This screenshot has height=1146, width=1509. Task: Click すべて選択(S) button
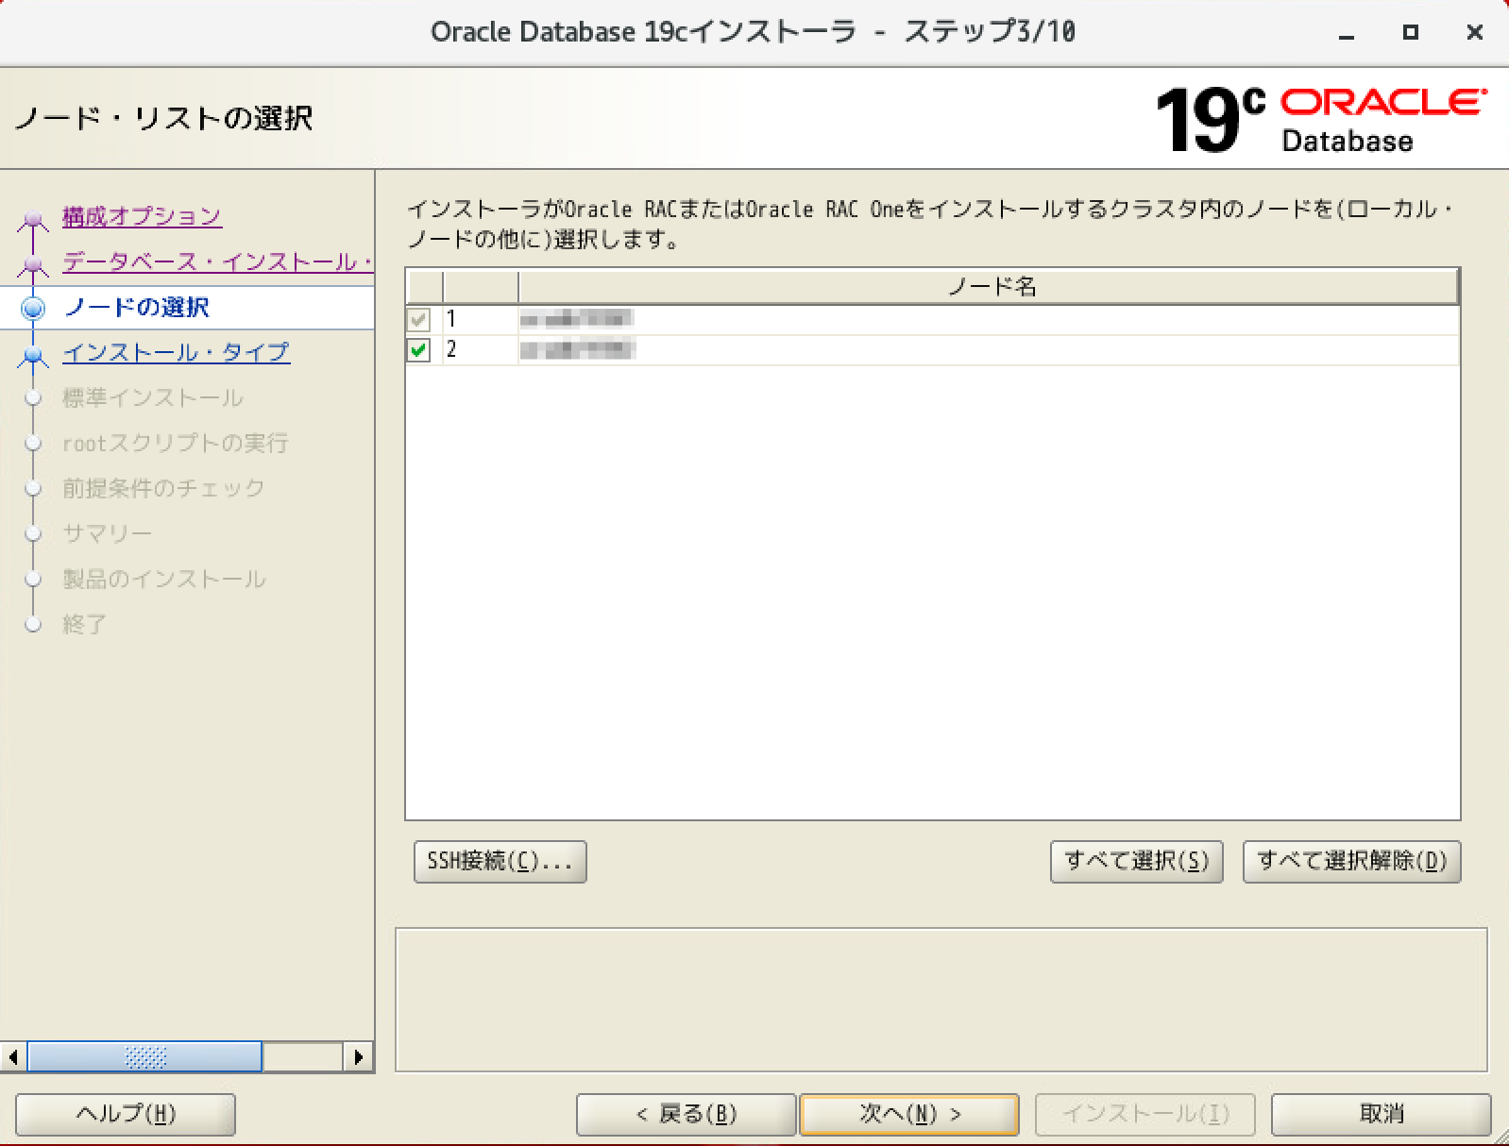1136,861
